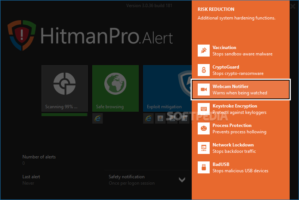Select the CryptoGuard label text
The width and height of the screenshot is (299, 200).
(x=226, y=67)
